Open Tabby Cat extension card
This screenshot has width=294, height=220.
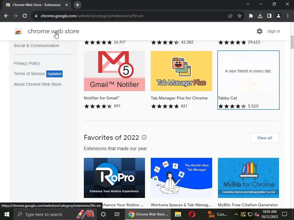click(248, 80)
